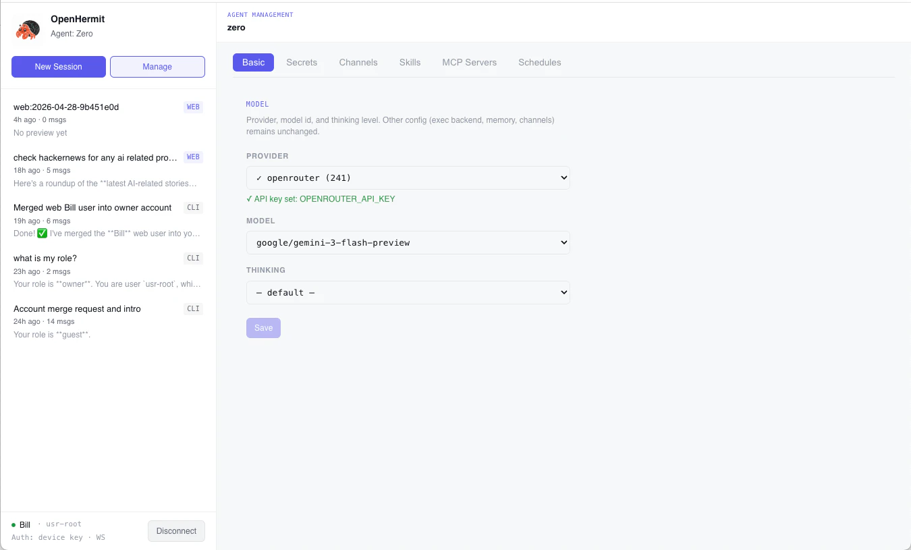Click the OPENROUTER_API_KEY label
The height and width of the screenshot is (550, 911).
[x=347, y=199]
